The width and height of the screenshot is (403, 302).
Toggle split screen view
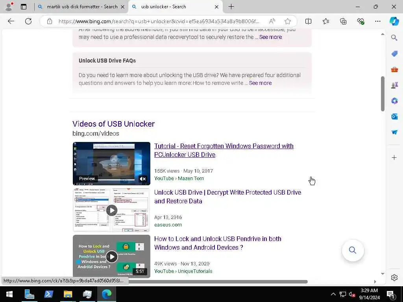tap(308, 21)
